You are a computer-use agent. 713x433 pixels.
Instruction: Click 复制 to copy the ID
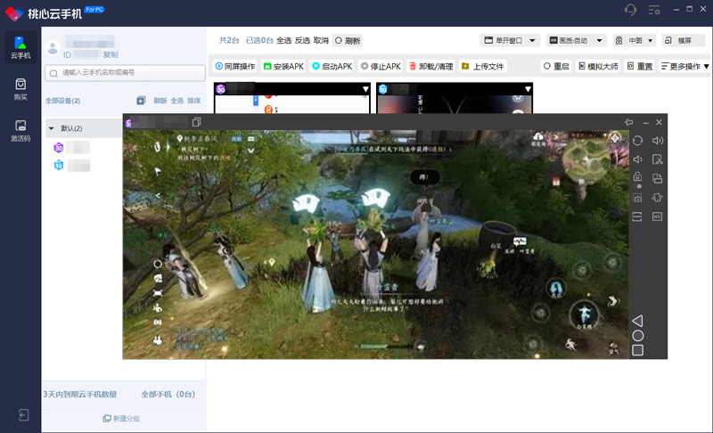[x=111, y=54]
